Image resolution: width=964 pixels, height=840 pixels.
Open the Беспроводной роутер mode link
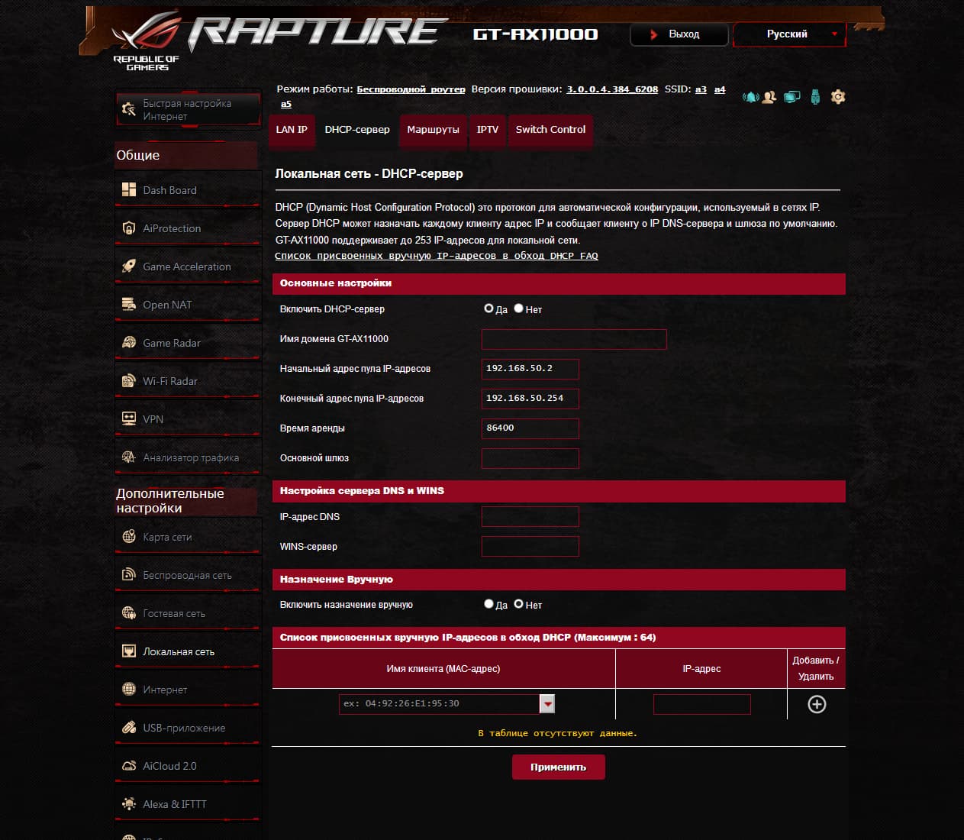(411, 89)
